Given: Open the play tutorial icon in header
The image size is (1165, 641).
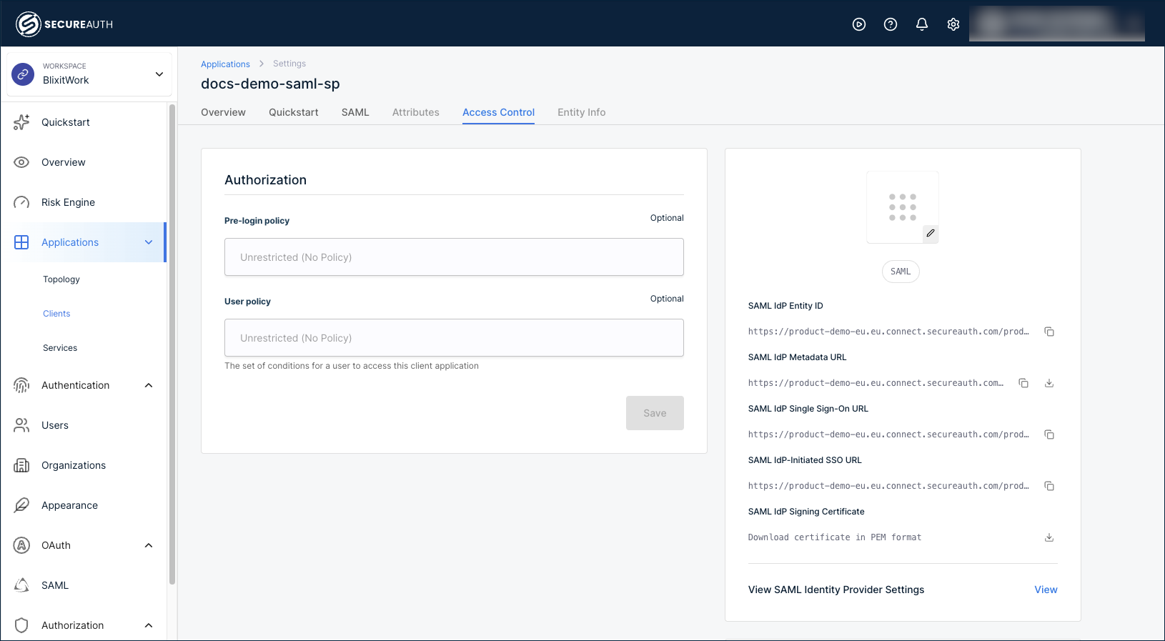Looking at the screenshot, I should pyautogui.click(x=859, y=24).
